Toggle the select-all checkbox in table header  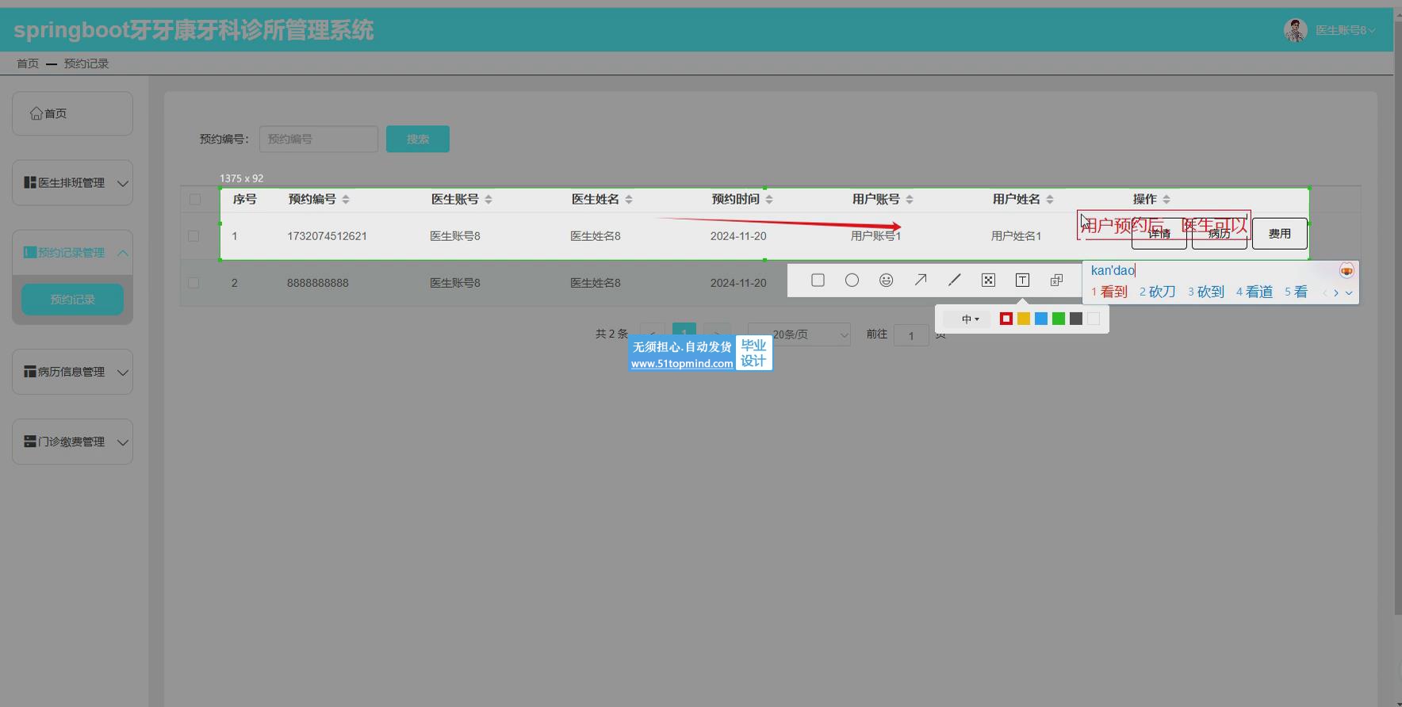click(195, 200)
